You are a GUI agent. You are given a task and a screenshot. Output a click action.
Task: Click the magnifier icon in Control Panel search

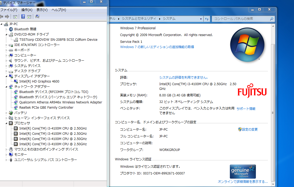point(272,19)
